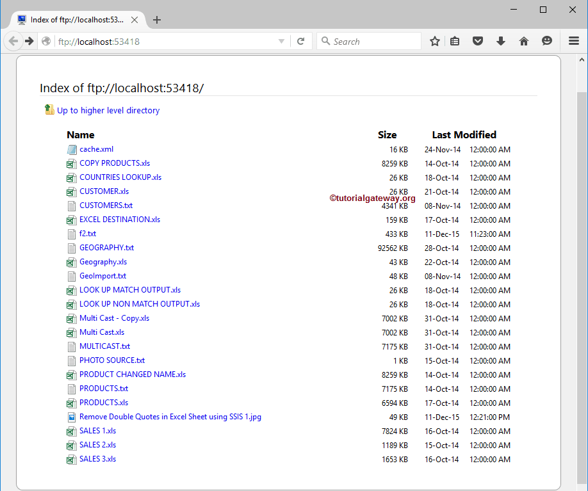Open the share icon in the toolbar
The image size is (588, 491).
coord(547,40)
